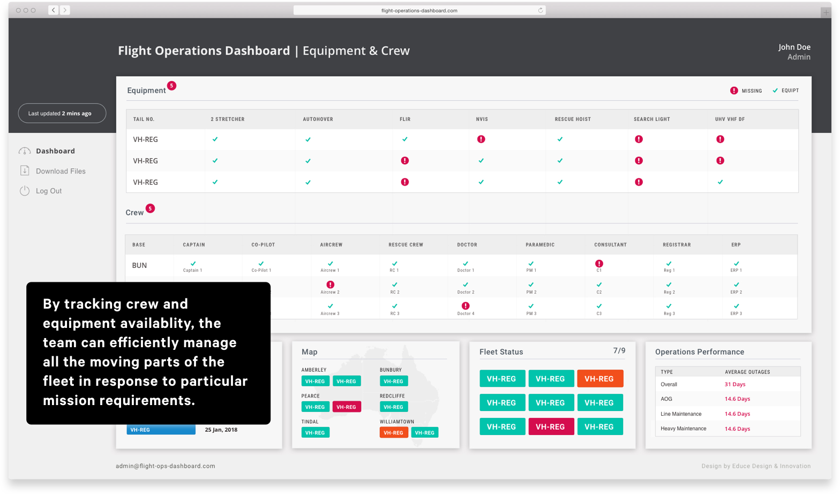Select Log Out in the sidebar
This screenshot has width=840, height=494.
pyautogui.click(x=49, y=191)
